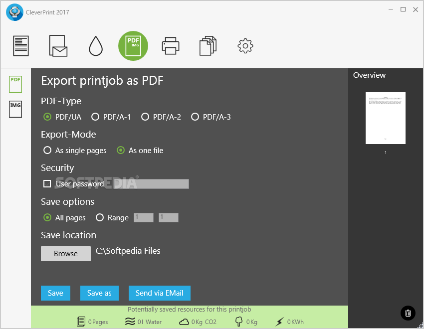The image size is (424, 329).
Task: Close the CleverPrint window
Action: click(x=416, y=9)
